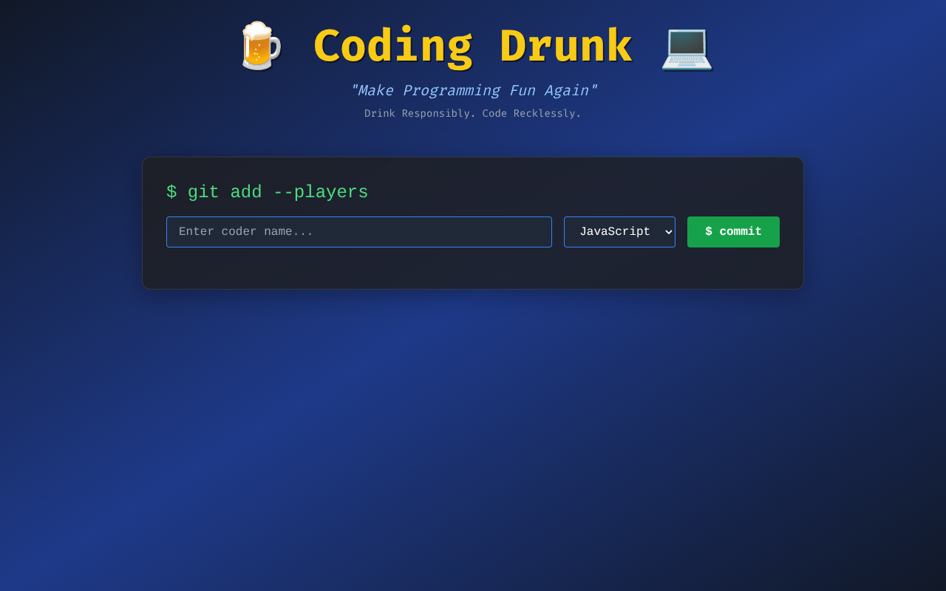
Task: Click inside the Enter coder name field
Action: click(x=359, y=231)
